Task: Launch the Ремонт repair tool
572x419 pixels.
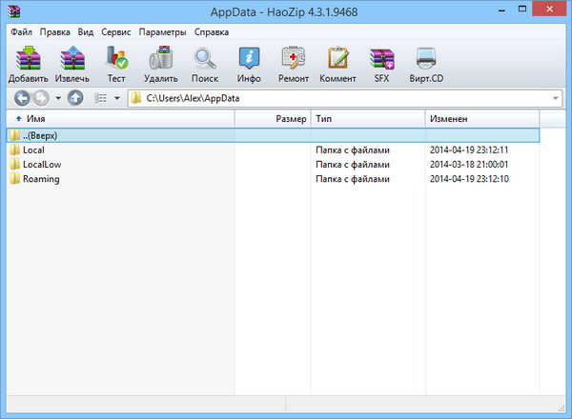Action: click(x=294, y=64)
